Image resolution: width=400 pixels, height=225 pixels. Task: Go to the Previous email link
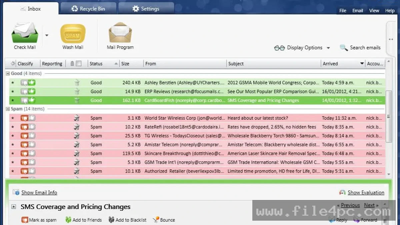(350, 205)
